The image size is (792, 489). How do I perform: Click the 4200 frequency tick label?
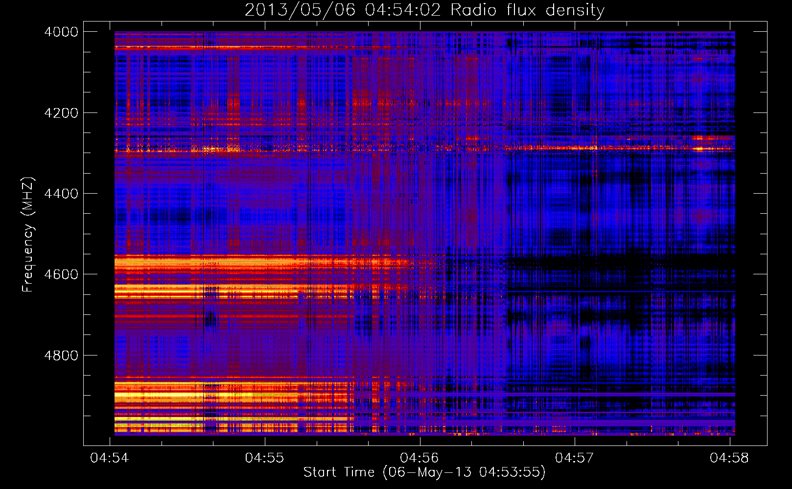[x=61, y=113]
